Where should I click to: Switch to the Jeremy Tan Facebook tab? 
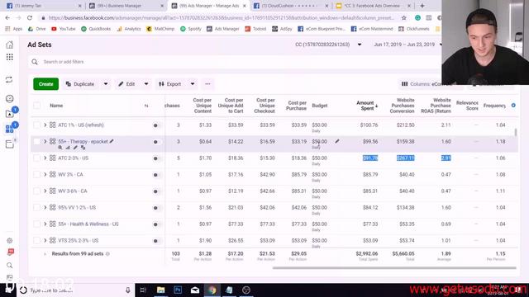point(44,6)
